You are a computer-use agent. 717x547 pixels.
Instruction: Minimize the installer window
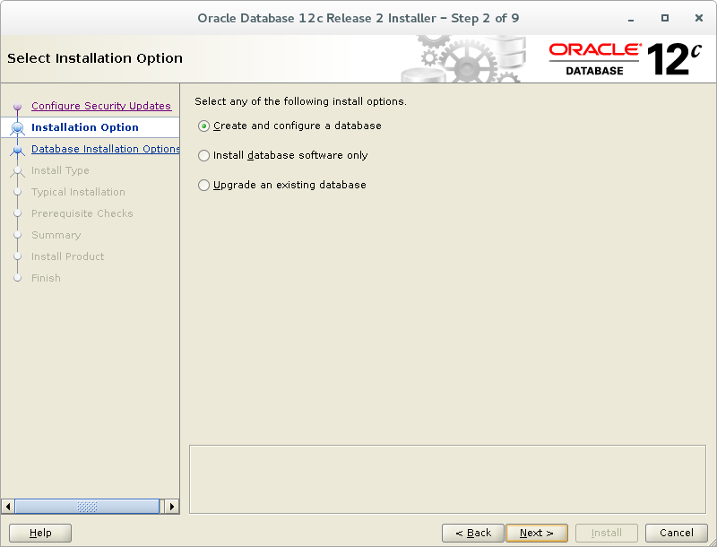(631, 18)
